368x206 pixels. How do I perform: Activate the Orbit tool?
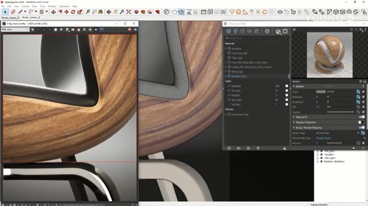tap(108, 12)
